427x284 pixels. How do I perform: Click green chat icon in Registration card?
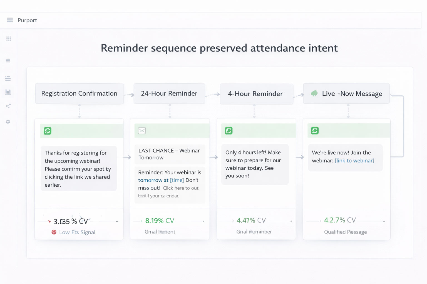tap(48, 131)
